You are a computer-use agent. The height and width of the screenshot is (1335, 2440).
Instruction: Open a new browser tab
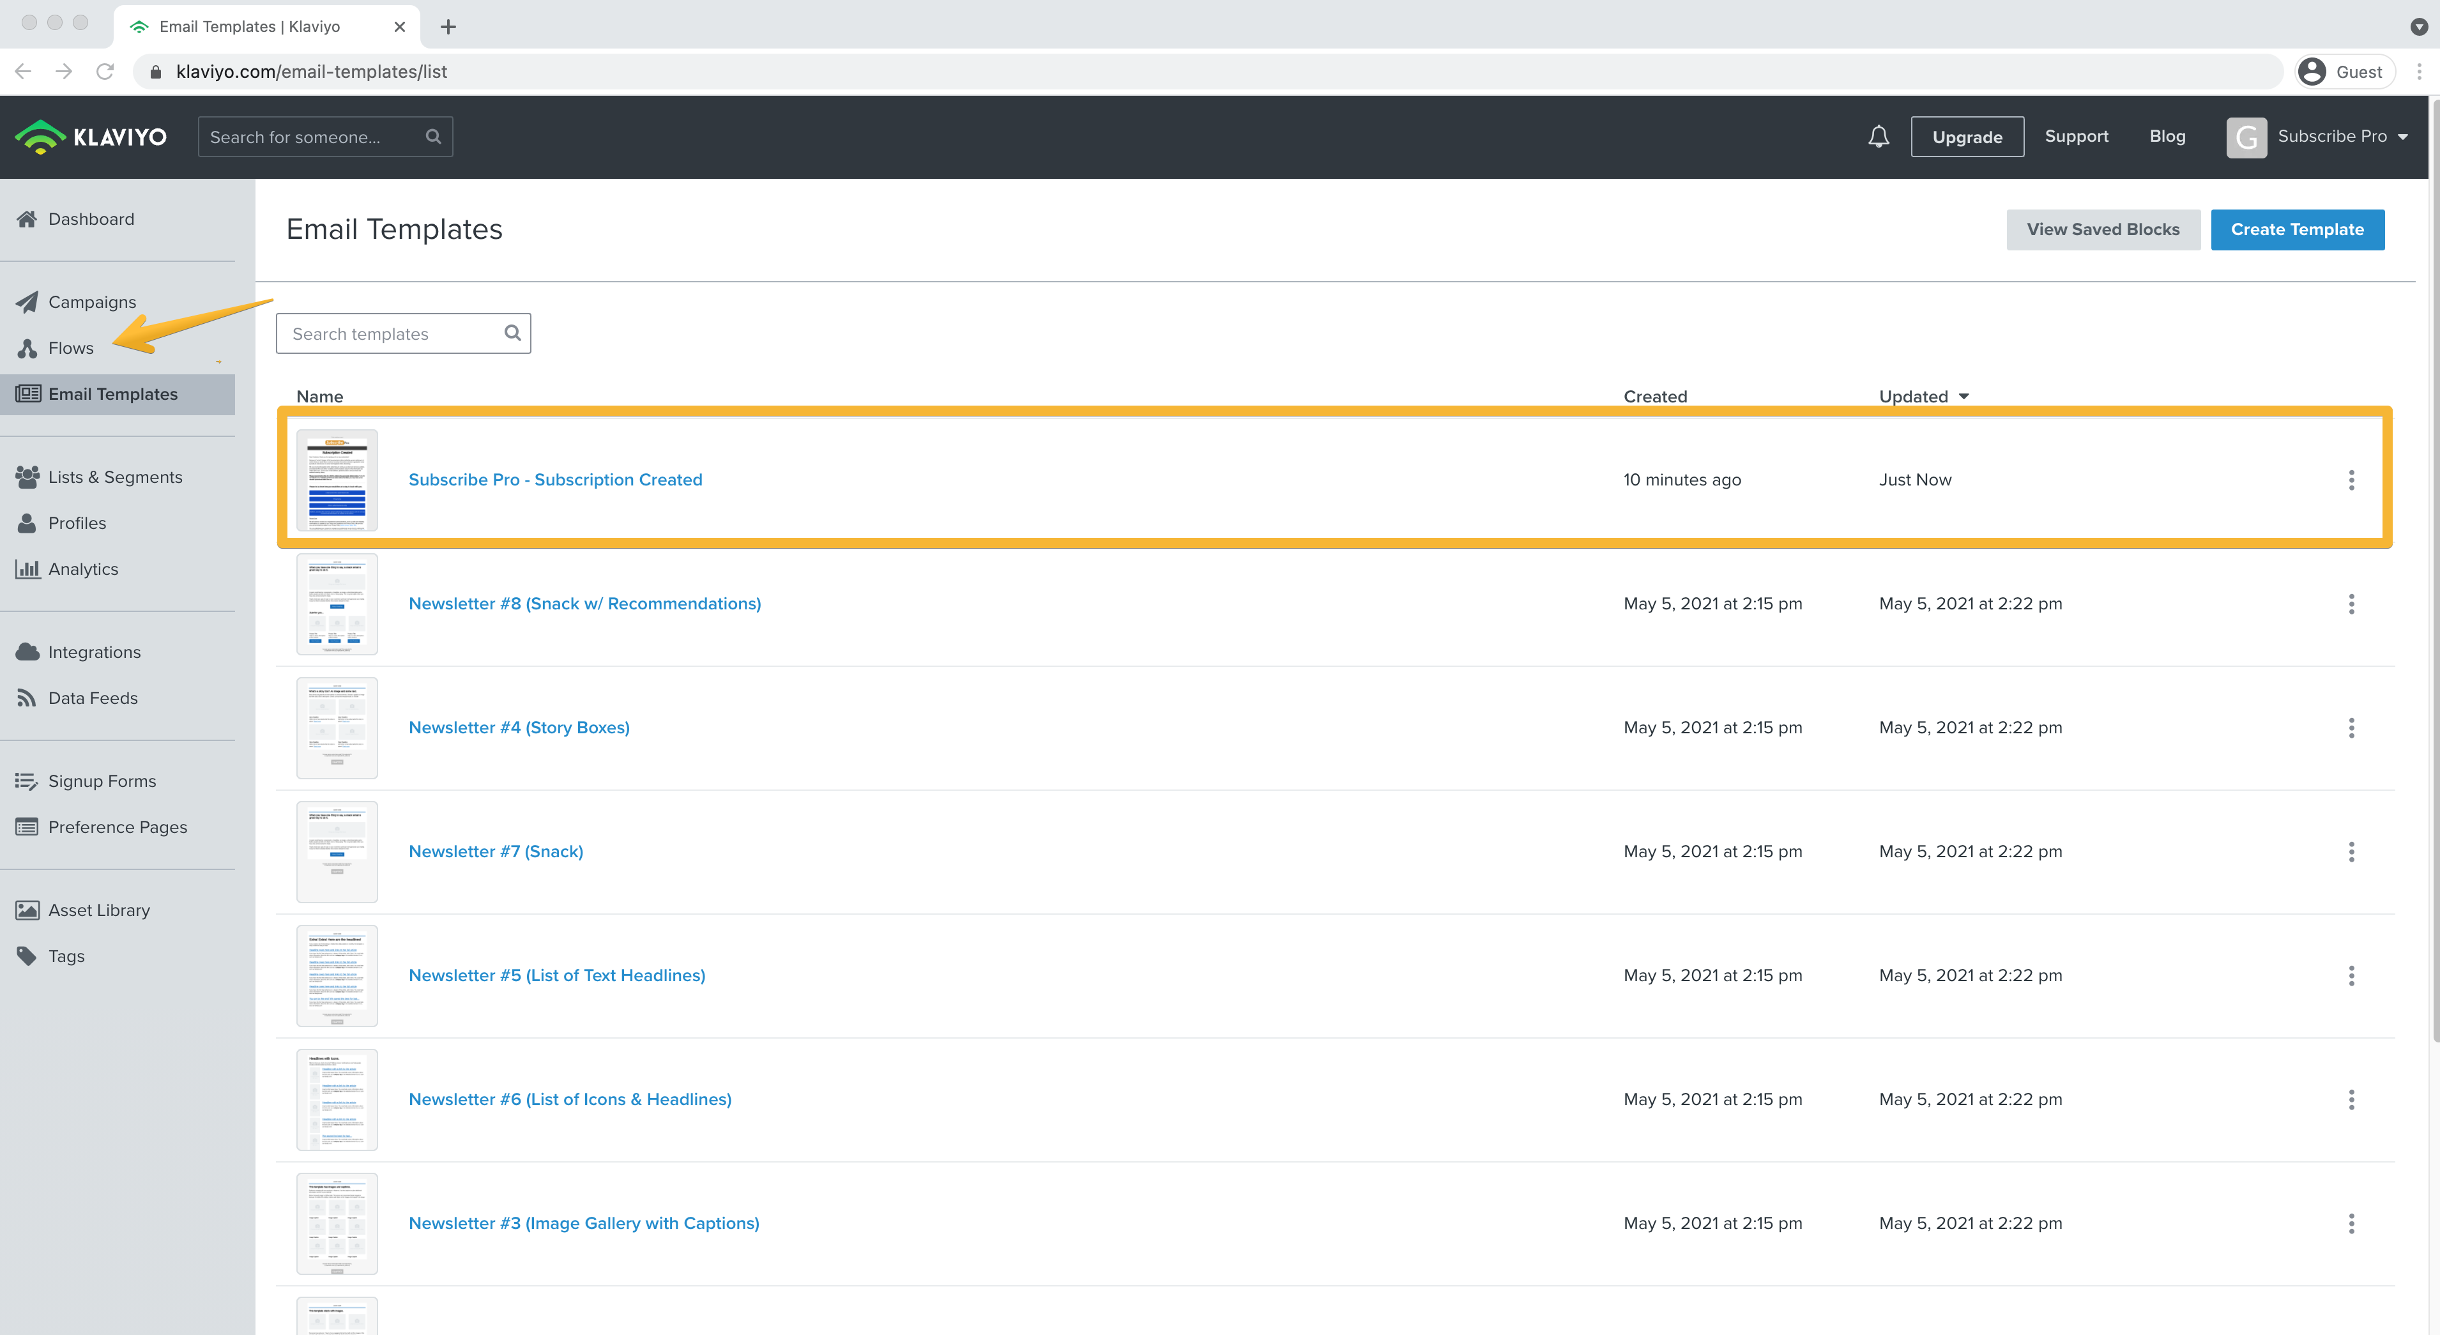click(448, 27)
